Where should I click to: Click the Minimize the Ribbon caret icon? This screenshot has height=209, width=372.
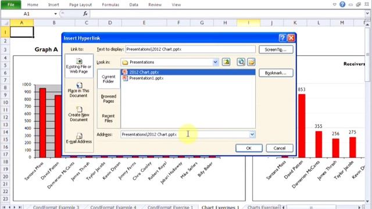[335, 4]
